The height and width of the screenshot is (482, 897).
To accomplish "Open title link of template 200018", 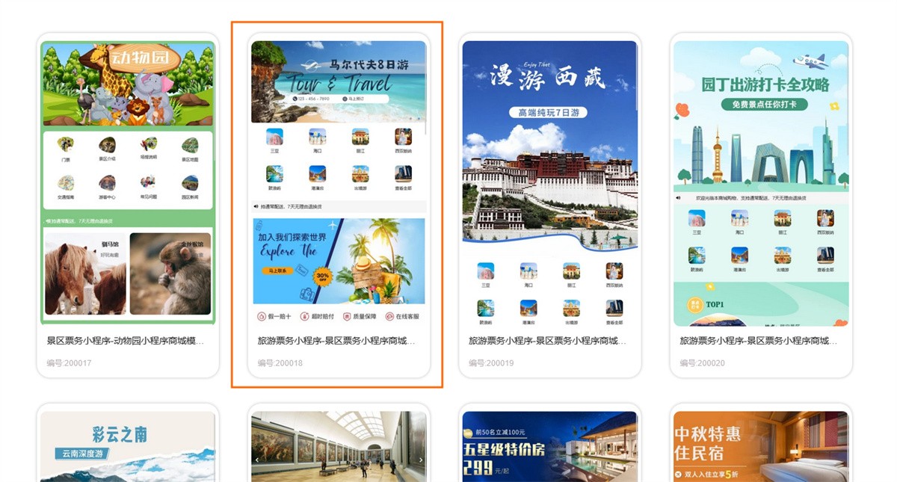I will tap(336, 341).
